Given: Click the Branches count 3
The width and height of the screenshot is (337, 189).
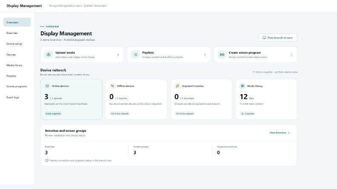Looking at the screenshot, I should point(46,153).
